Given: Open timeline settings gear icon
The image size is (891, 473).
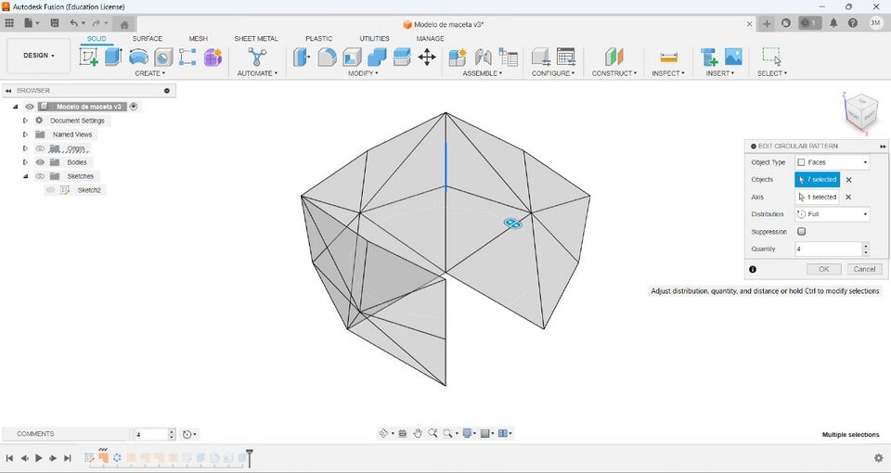Looking at the screenshot, I should tap(879, 457).
